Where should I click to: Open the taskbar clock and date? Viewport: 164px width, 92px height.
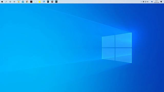coord(157,2)
